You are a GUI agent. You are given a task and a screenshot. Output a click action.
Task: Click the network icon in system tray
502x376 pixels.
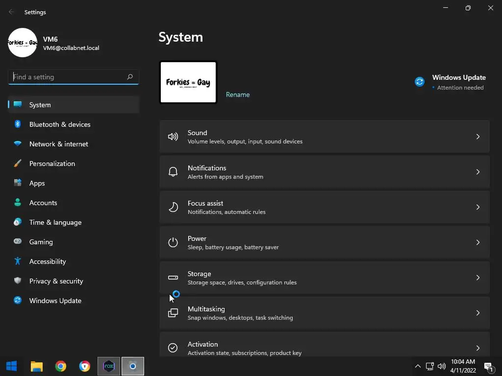(429, 366)
